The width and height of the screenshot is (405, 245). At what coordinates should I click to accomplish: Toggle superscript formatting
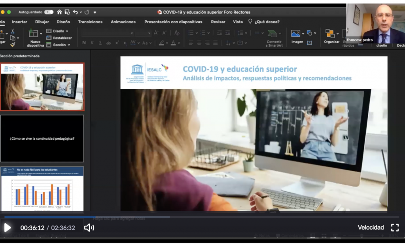pyautogui.click(x=117, y=43)
